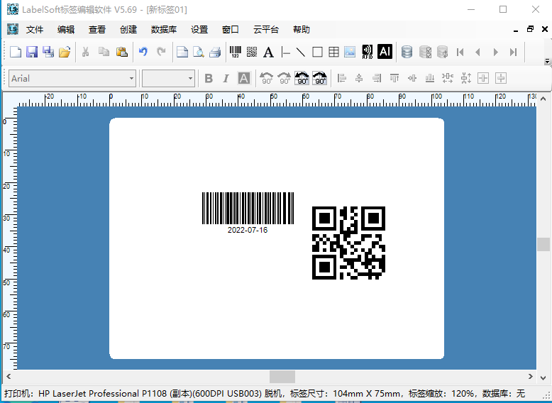Image resolution: width=552 pixels, height=403 pixels.
Task: Open the 云平台 menu
Action: (x=266, y=30)
